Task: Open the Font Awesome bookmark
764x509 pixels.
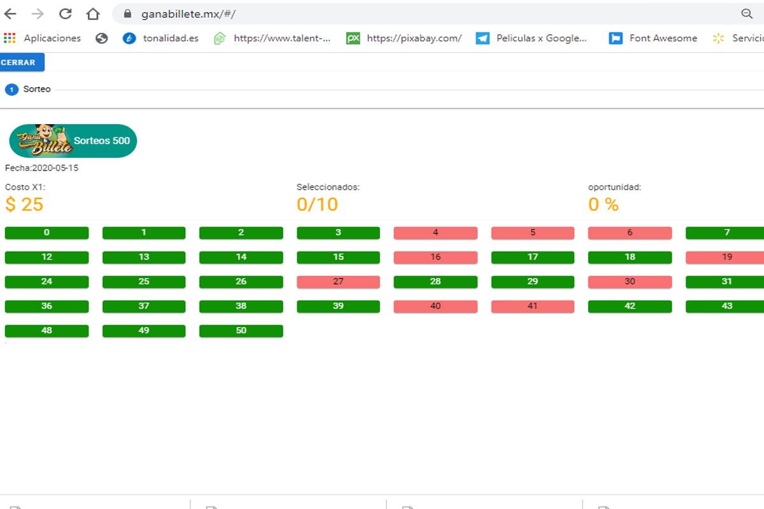Action: (653, 38)
